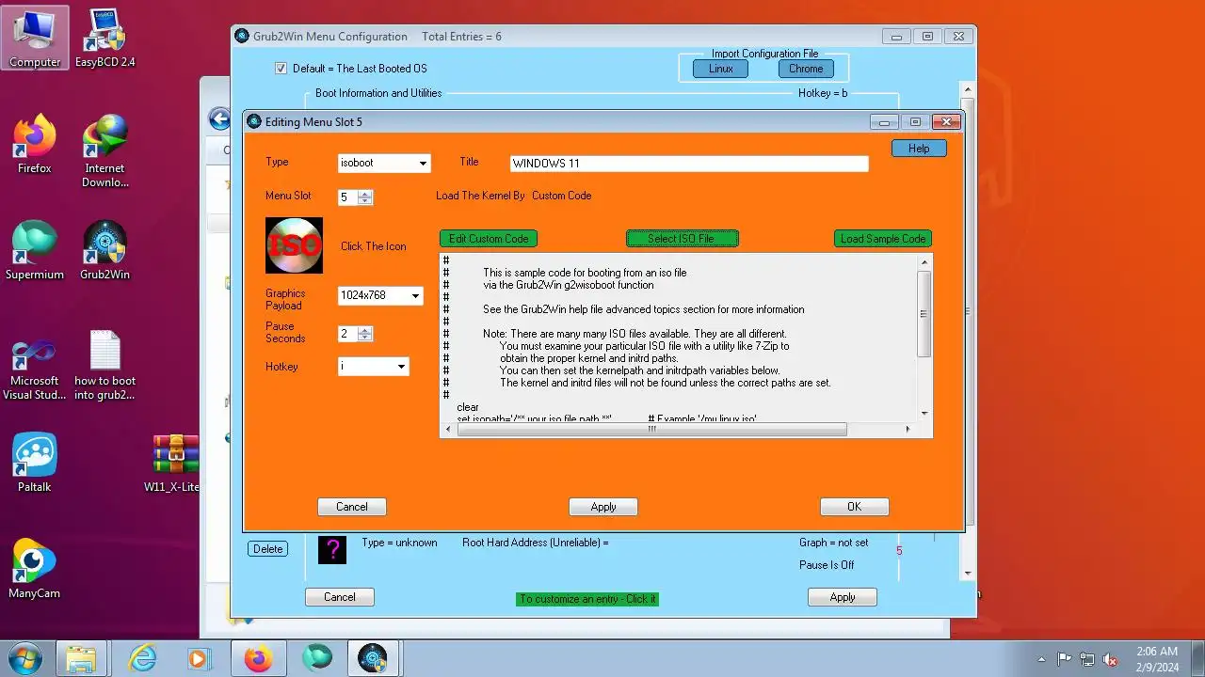Screen dimensions: 1205x677
Task: Click 'Click The Icon' label
Action: (x=374, y=246)
